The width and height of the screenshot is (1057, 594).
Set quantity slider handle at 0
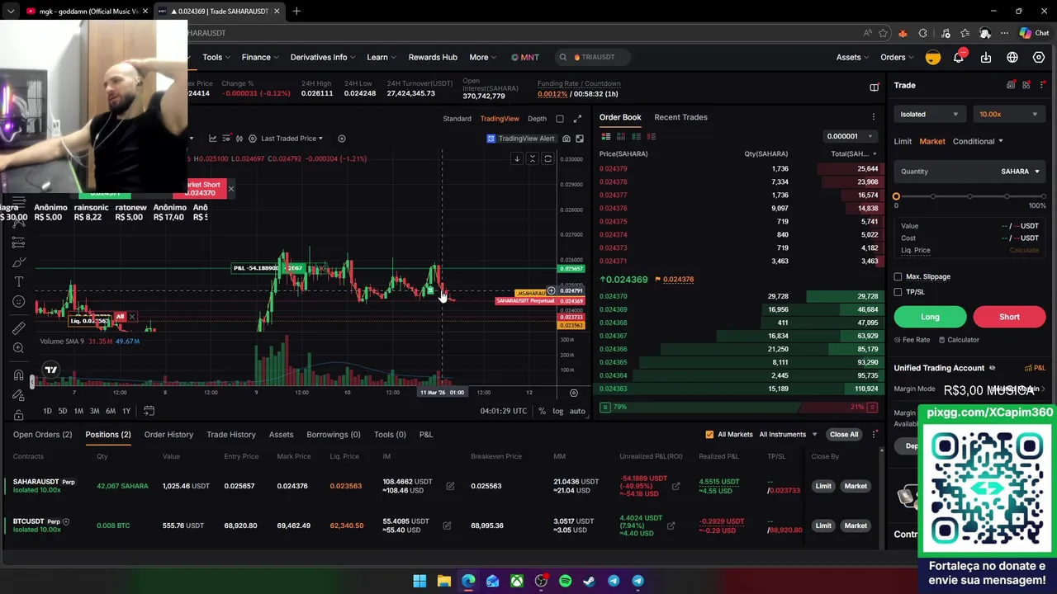point(896,196)
